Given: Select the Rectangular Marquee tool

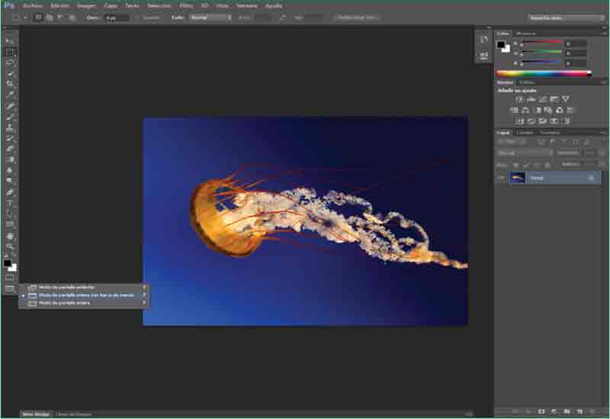Looking at the screenshot, I should [x=10, y=52].
